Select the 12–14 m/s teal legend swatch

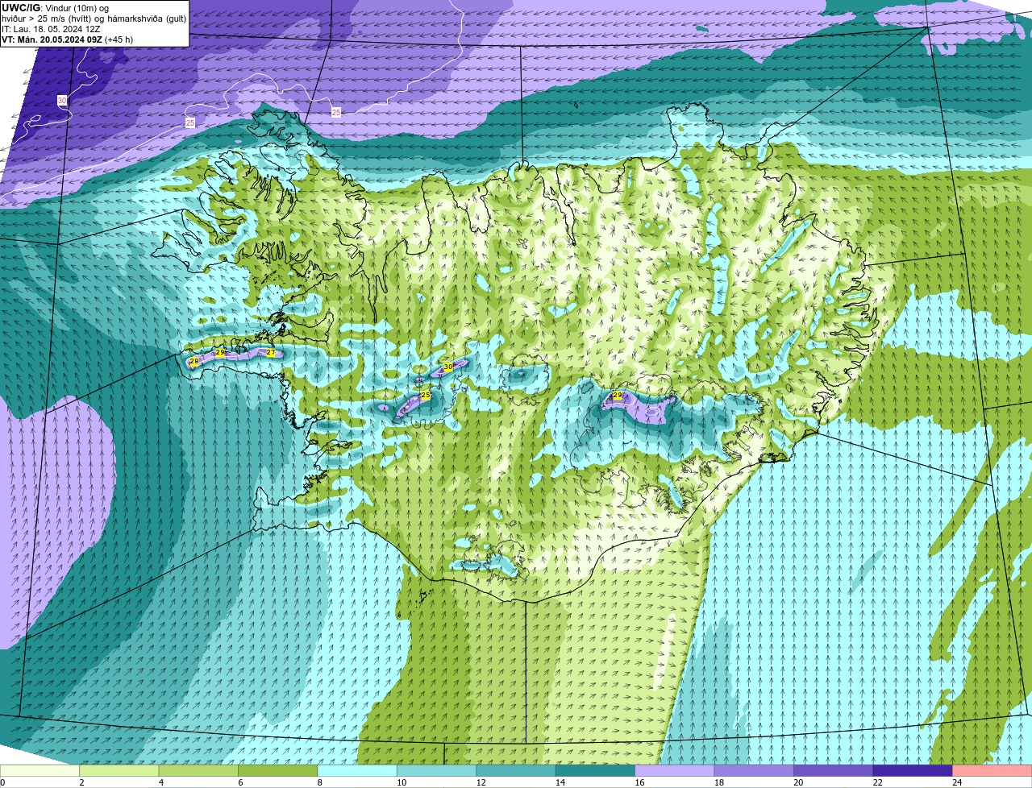click(516, 770)
